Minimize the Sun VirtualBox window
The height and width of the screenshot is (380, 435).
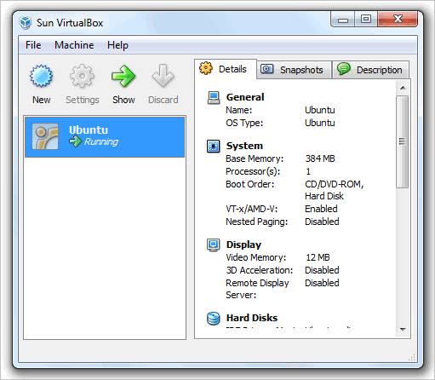tap(343, 20)
